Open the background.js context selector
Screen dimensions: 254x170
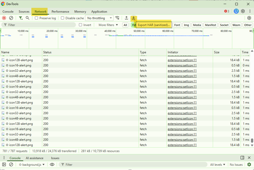(x=32, y=164)
